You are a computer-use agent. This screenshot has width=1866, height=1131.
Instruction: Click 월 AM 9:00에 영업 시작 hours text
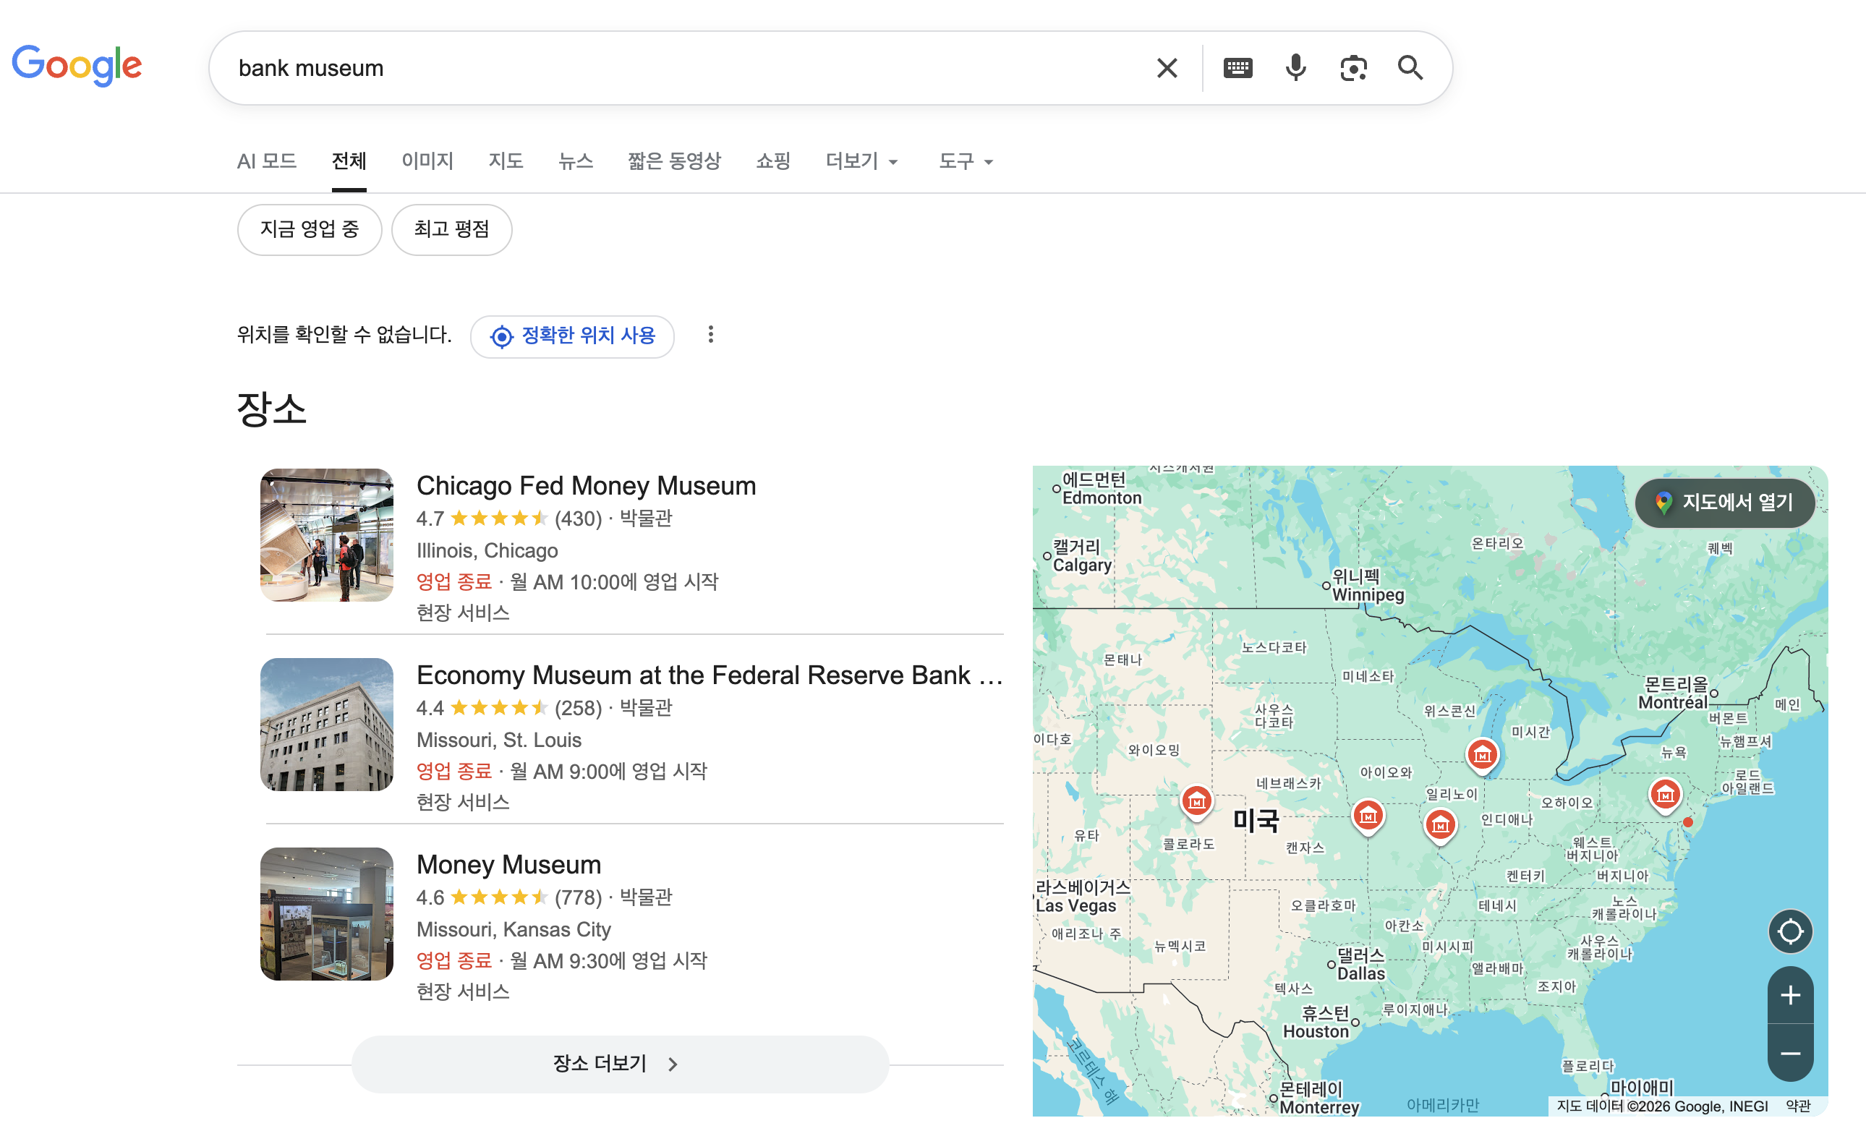pos(609,771)
